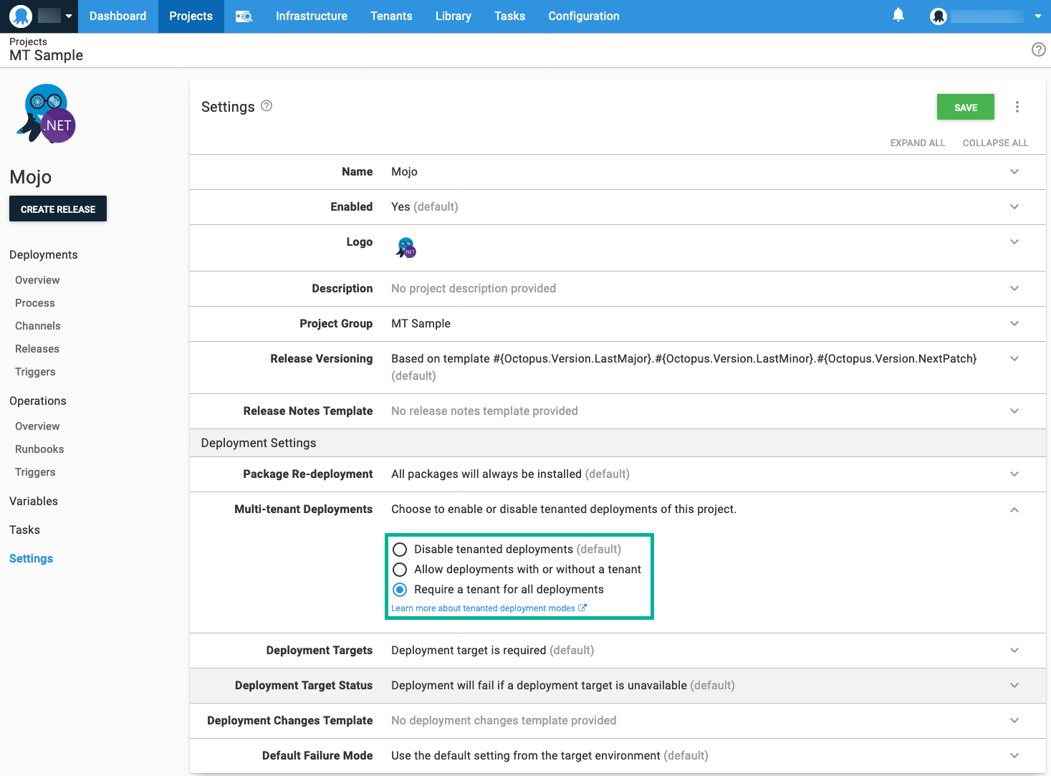Click 'Deployment target is required' text
Screen dimensions: 1051x776
(469, 651)
